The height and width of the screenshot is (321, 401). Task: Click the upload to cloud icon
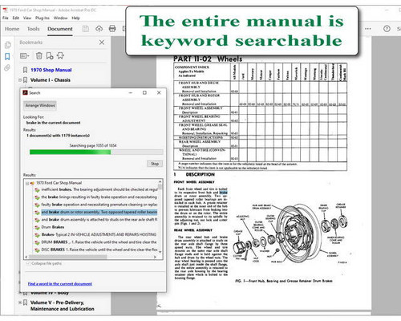(99, 29)
